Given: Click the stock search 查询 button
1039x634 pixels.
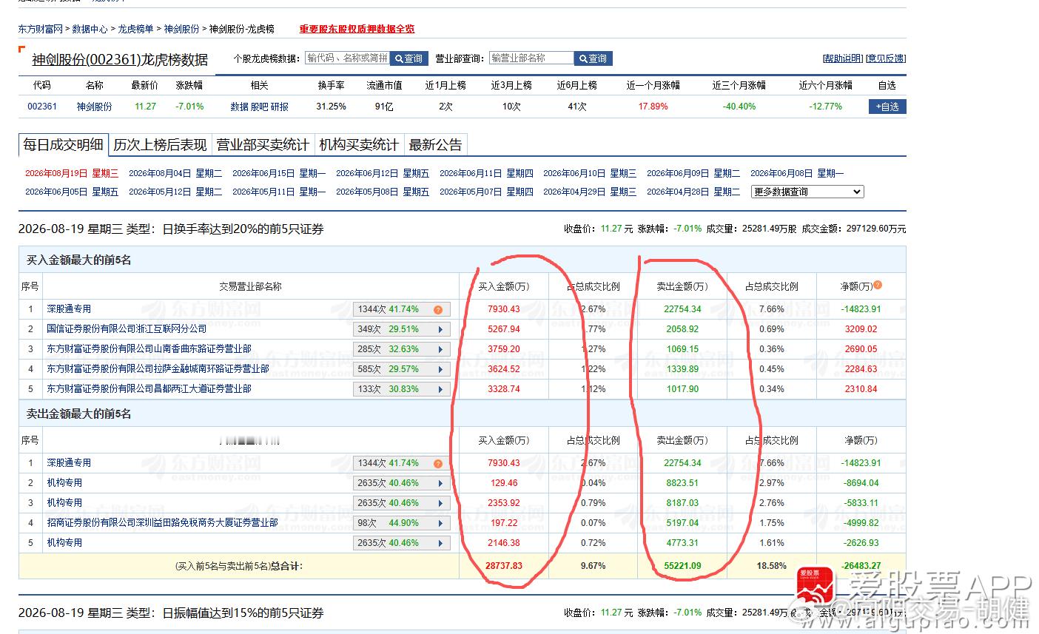Looking at the screenshot, I should 409,58.
